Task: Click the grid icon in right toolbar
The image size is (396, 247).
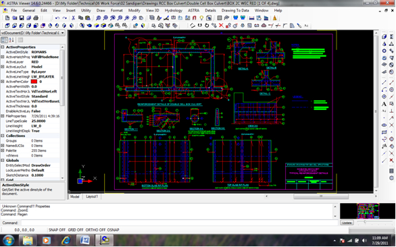Action: point(391,171)
